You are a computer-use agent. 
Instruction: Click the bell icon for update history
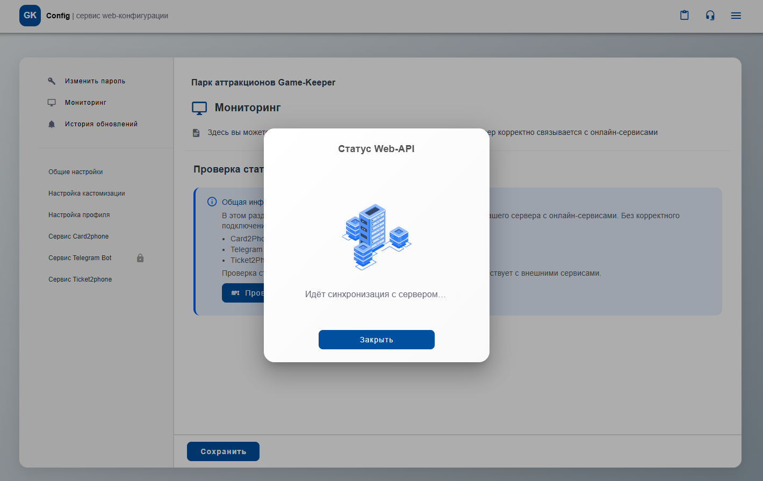pos(52,124)
